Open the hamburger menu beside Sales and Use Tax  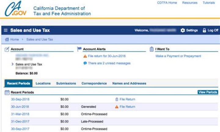pos(5,30)
